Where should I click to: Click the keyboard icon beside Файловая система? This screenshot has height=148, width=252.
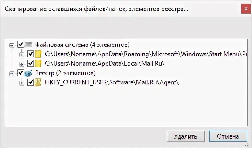28,45
